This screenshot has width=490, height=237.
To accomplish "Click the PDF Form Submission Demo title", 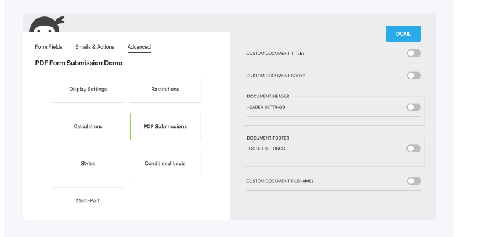I will (x=79, y=63).
